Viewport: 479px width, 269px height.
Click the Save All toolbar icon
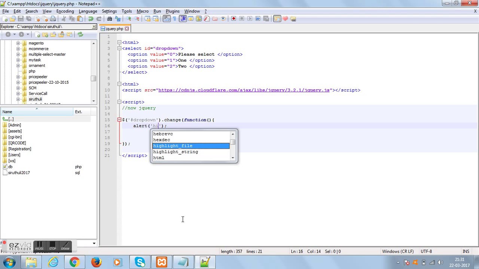tap(28, 19)
